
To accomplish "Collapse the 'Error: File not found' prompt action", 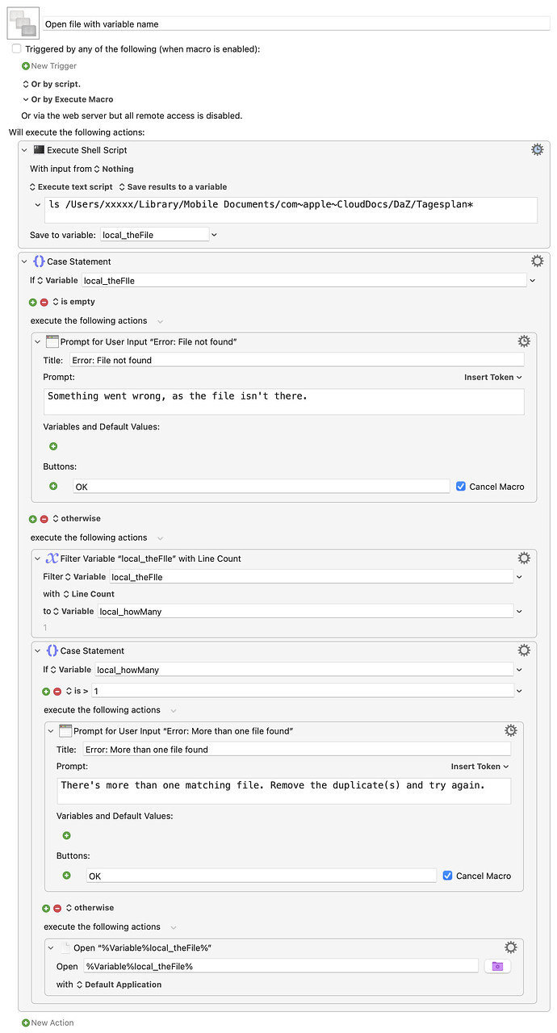I will [x=37, y=341].
